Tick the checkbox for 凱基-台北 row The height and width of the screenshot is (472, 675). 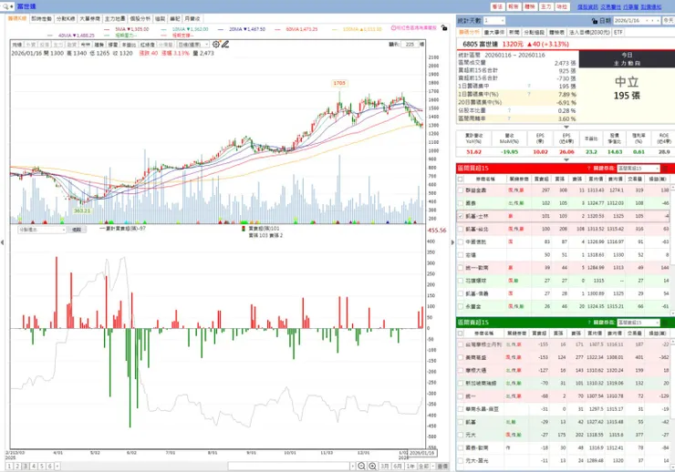pos(461,229)
